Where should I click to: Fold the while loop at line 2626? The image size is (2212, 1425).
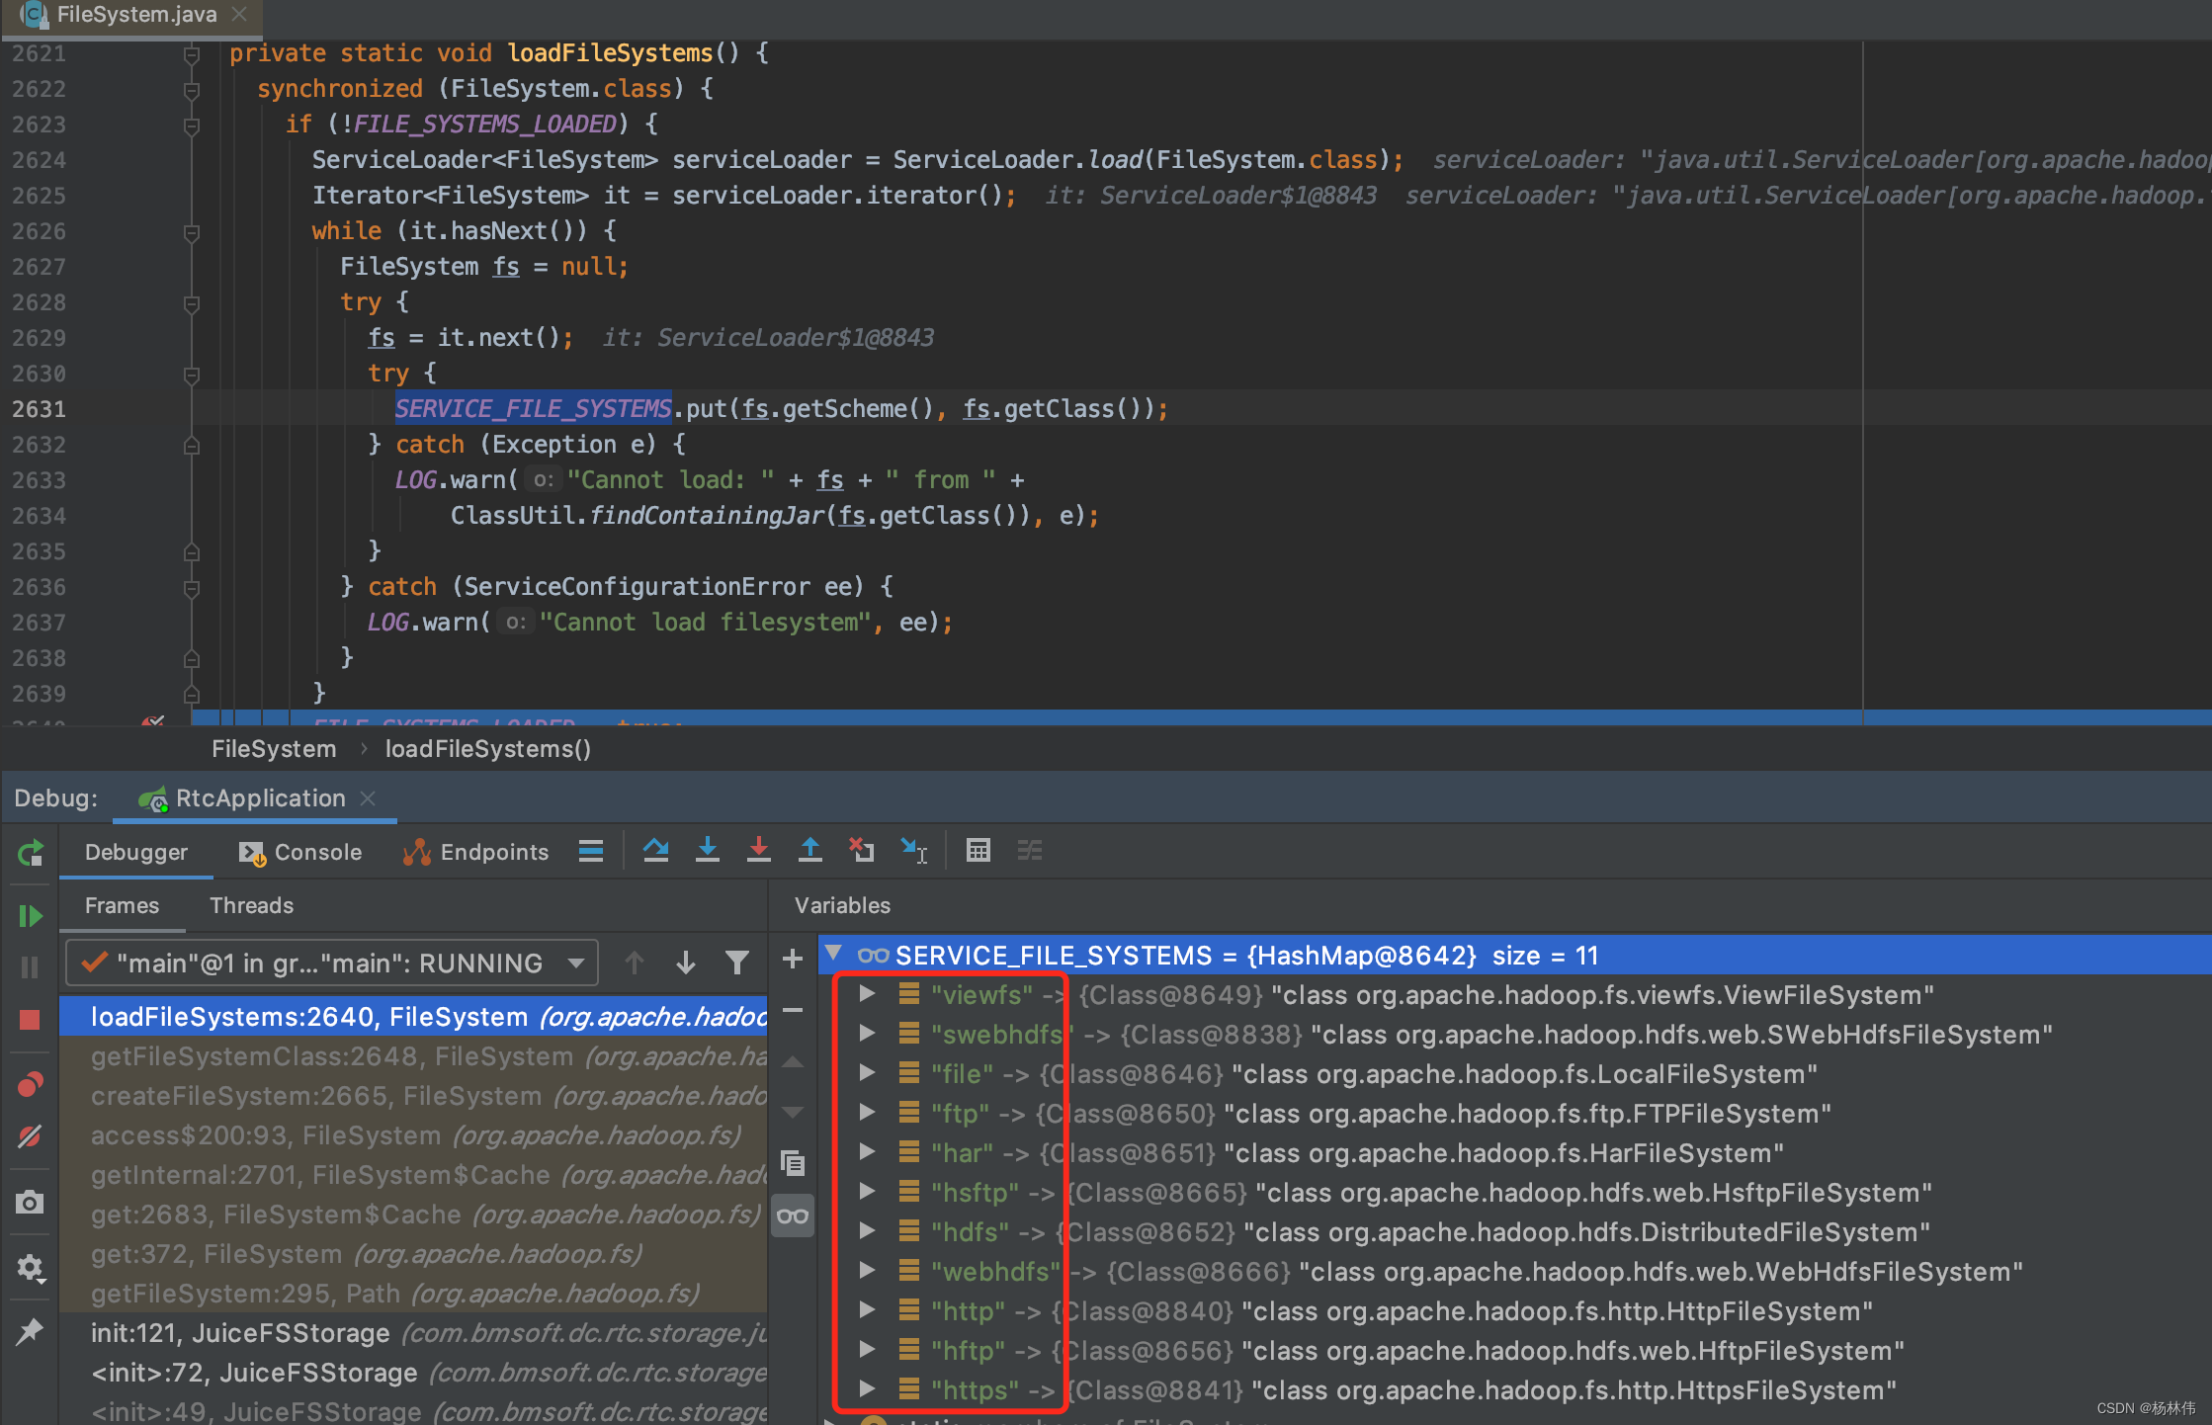point(192,232)
